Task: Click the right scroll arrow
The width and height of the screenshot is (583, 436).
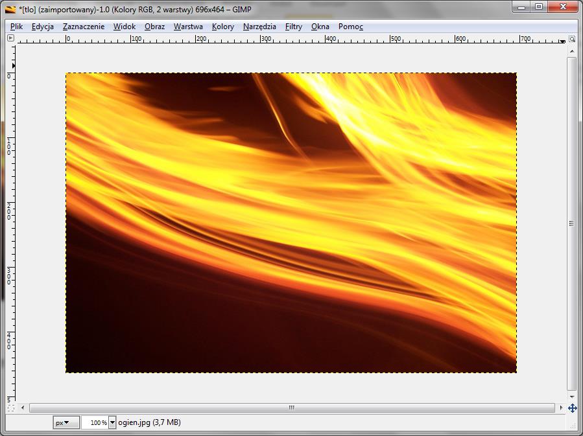Action: (561, 407)
